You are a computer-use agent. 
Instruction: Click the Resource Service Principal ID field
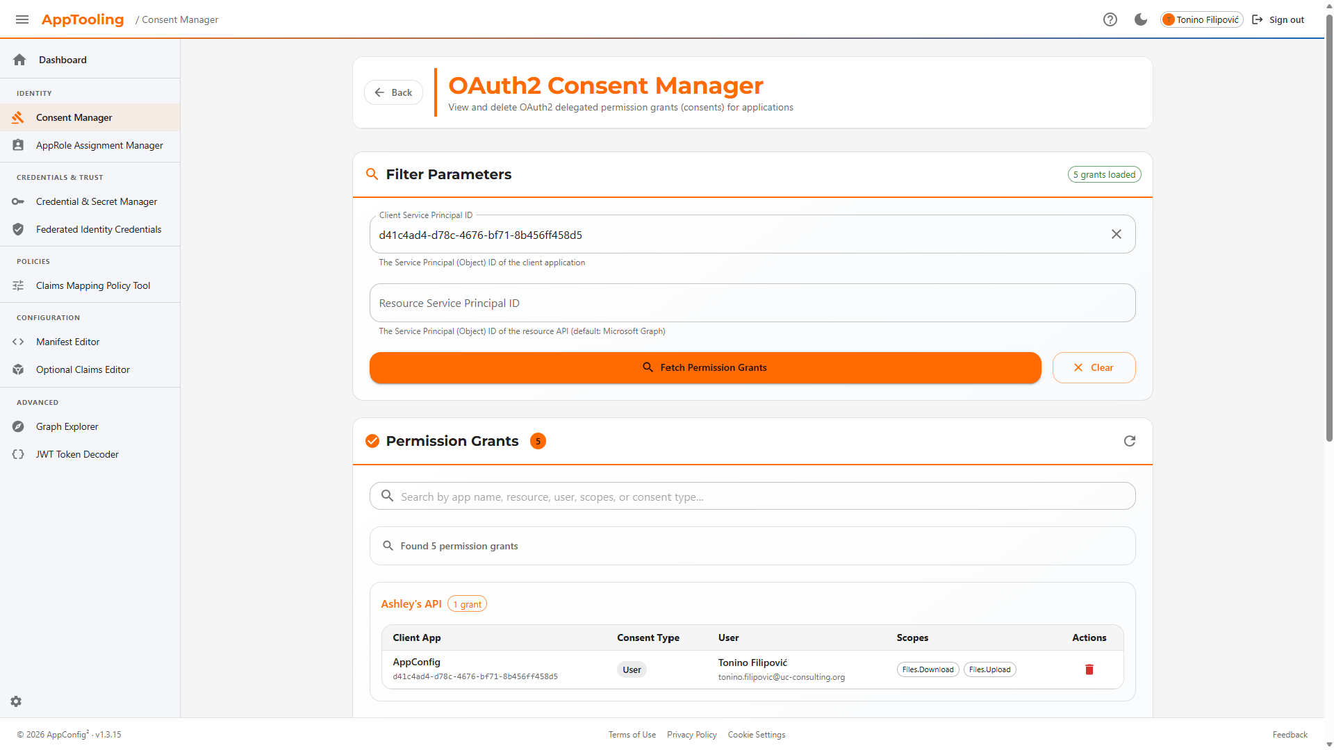click(752, 303)
